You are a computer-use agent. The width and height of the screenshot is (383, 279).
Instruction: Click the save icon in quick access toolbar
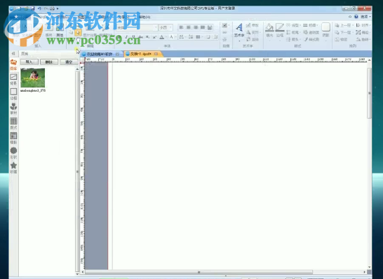(32, 8)
